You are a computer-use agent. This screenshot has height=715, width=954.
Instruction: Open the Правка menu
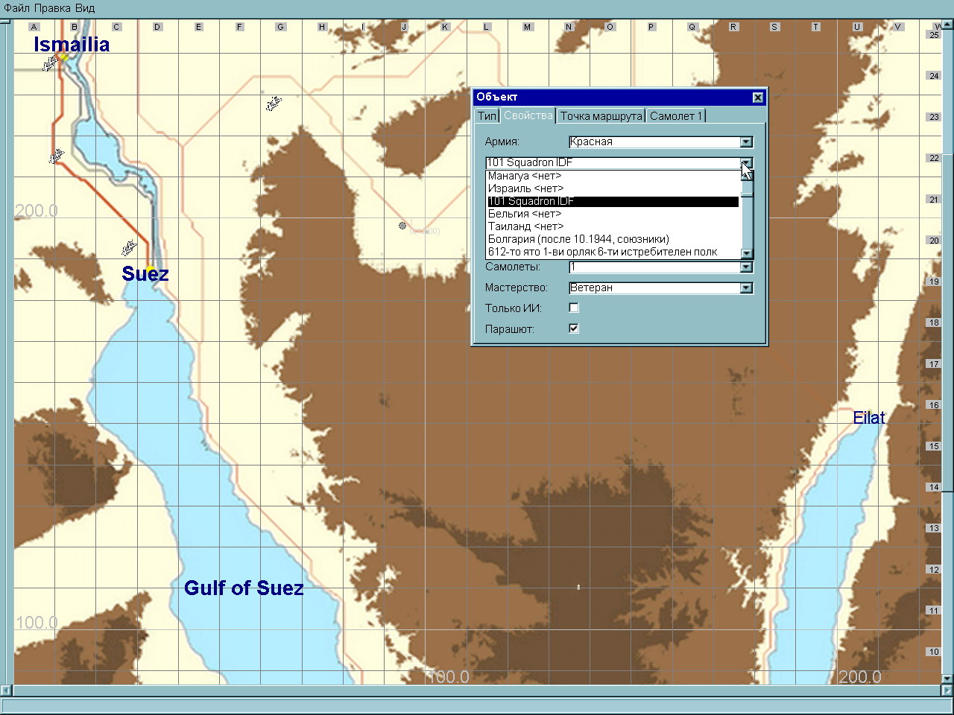pos(53,8)
